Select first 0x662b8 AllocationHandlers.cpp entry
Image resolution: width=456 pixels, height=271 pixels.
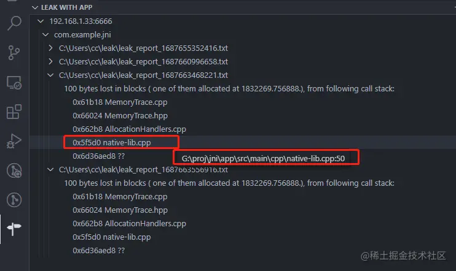[129, 129]
